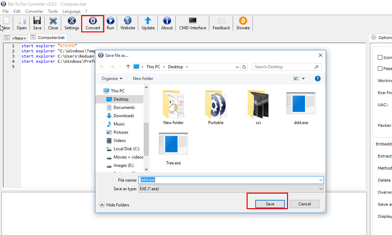Close the current file via Close toolbar icon
Image resolution: width=392 pixels, height=235 pixels.
click(53, 21)
